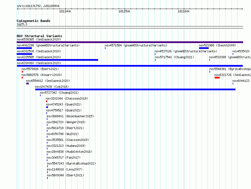
Task: Open nsv3942720 (Wenger2019) label
Action: [66, 122]
